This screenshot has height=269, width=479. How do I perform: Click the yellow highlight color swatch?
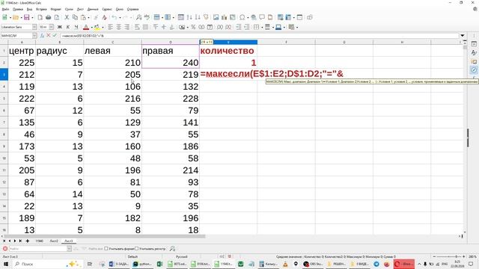(97, 27)
